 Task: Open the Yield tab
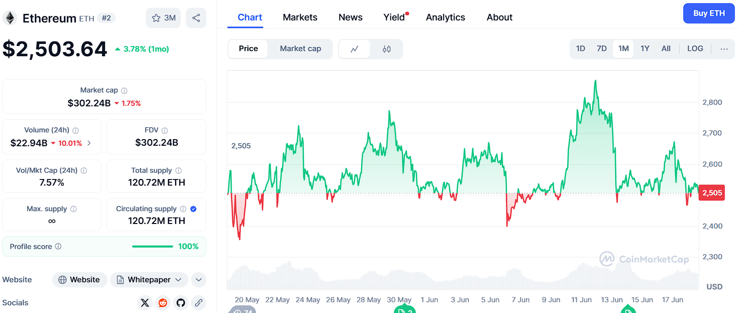(x=395, y=17)
